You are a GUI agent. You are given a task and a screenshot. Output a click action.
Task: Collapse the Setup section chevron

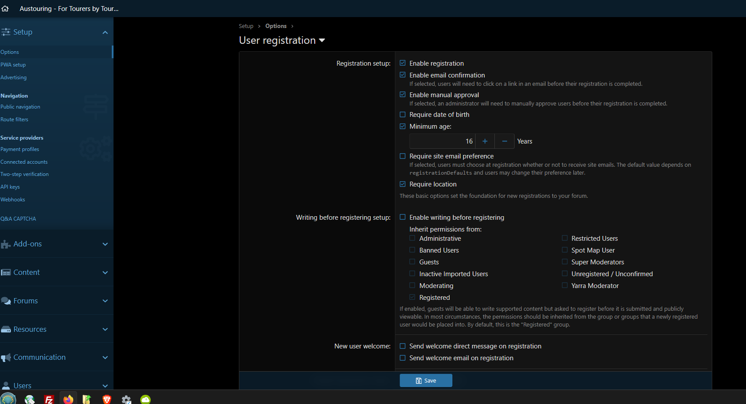[x=105, y=32]
